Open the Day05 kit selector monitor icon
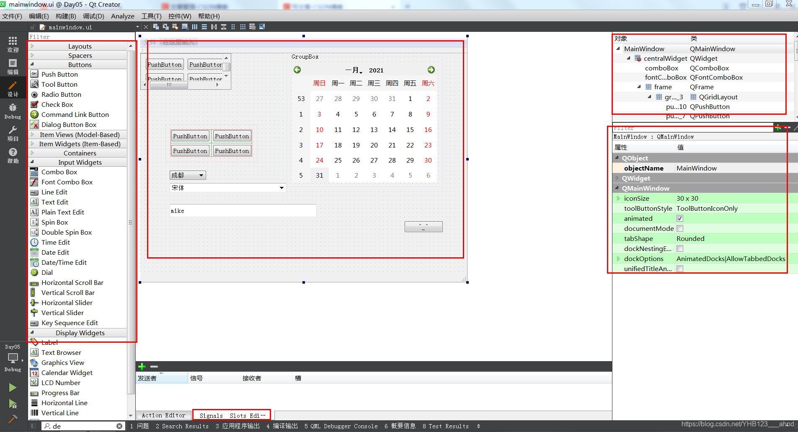 13,359
